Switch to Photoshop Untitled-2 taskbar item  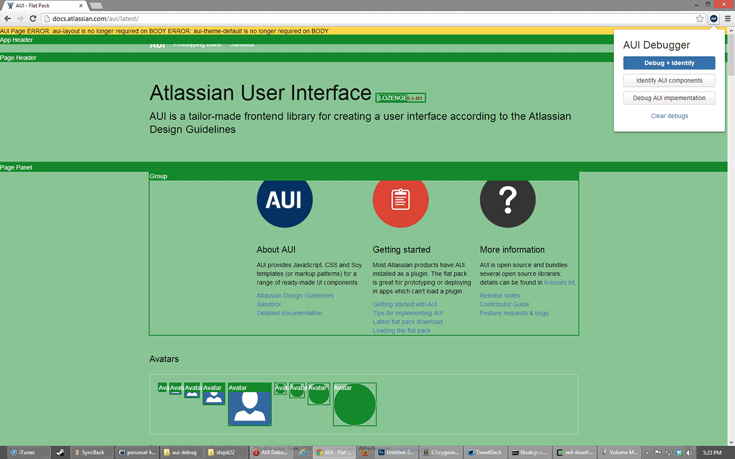(396, 452)
